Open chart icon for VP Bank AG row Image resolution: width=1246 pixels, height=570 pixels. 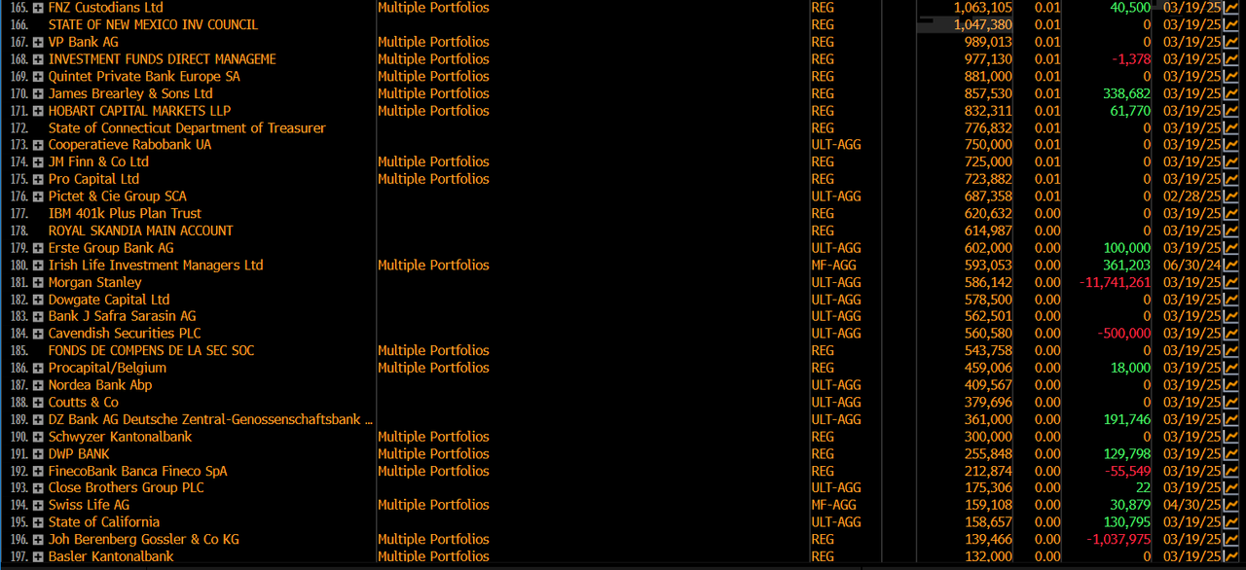(x=1230, y=42)
